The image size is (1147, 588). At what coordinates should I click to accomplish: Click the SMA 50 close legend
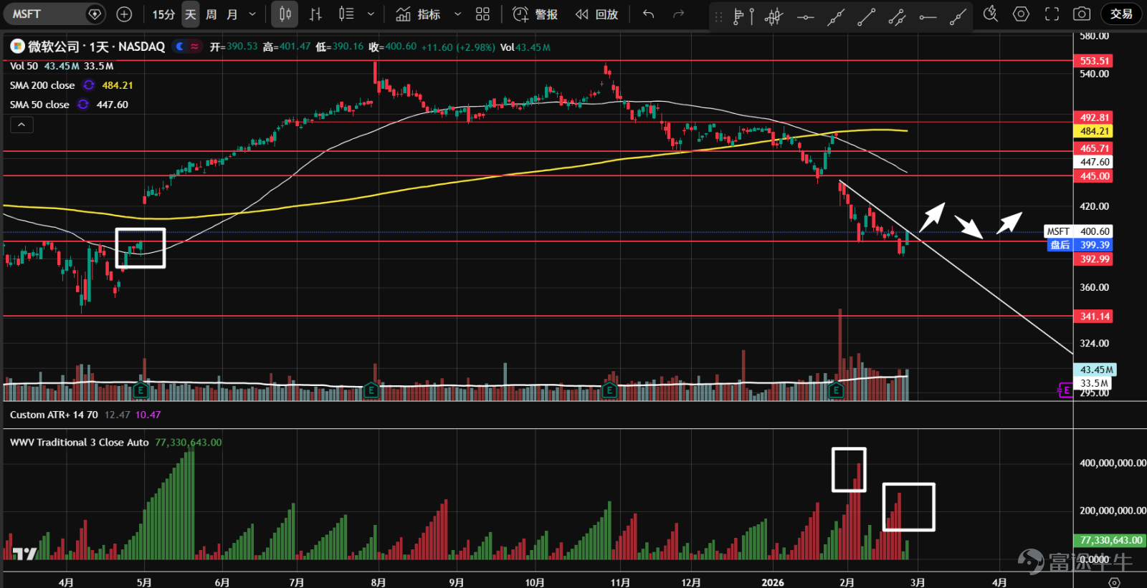coord(39,105)
